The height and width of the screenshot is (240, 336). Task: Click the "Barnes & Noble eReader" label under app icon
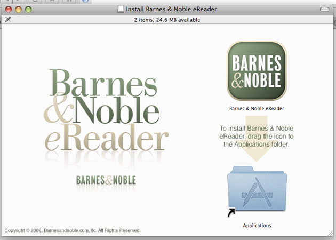click(x=257, y=108)
